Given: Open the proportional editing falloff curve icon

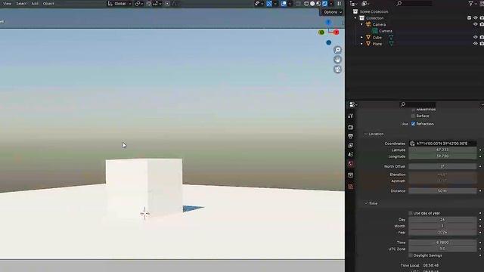Looking at the screenshot, I should (174, 4).
